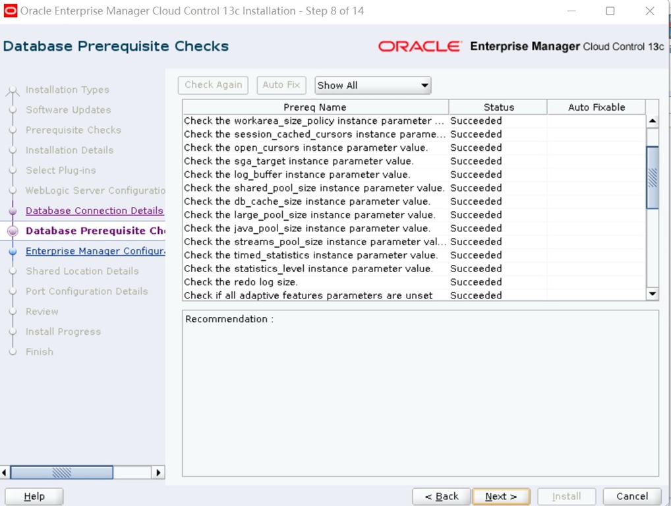Click the Check Again button
Screen dimensions: 671x506
coord(213,85)
